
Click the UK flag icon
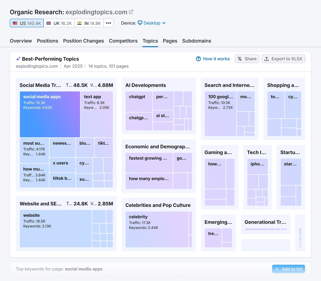[49, 23]
